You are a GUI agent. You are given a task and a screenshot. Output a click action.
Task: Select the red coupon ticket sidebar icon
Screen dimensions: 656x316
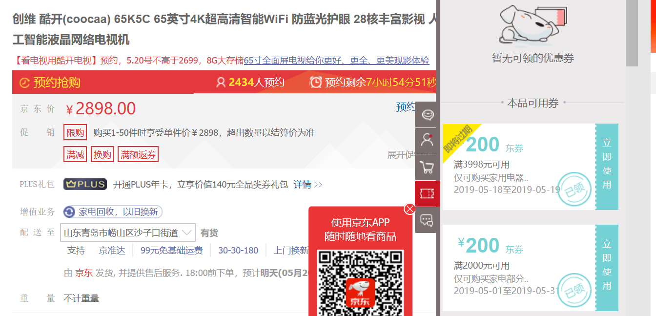point(428,193)
